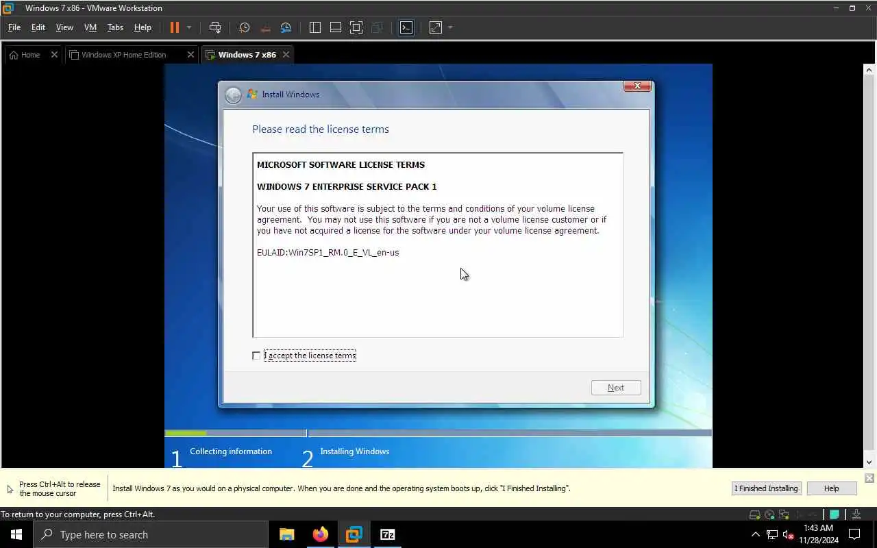Click the Collecting information step label

(x=231, y=451)
